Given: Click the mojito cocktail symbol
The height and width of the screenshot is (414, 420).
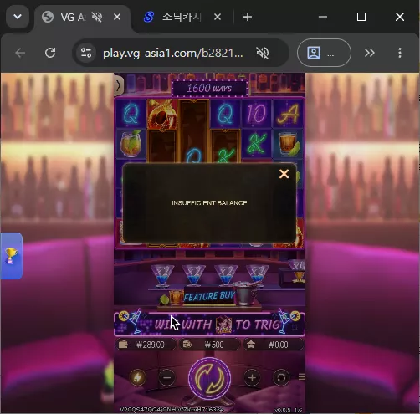Looking at the screenshot, I should tap(131, 144).
